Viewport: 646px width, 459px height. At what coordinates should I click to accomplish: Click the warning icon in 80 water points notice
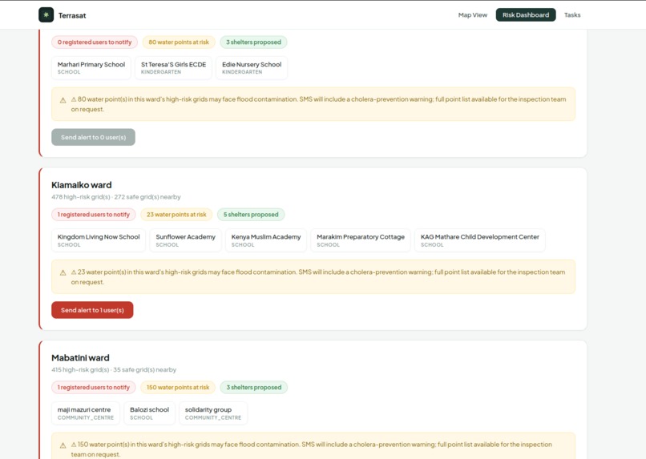(63, 100)
